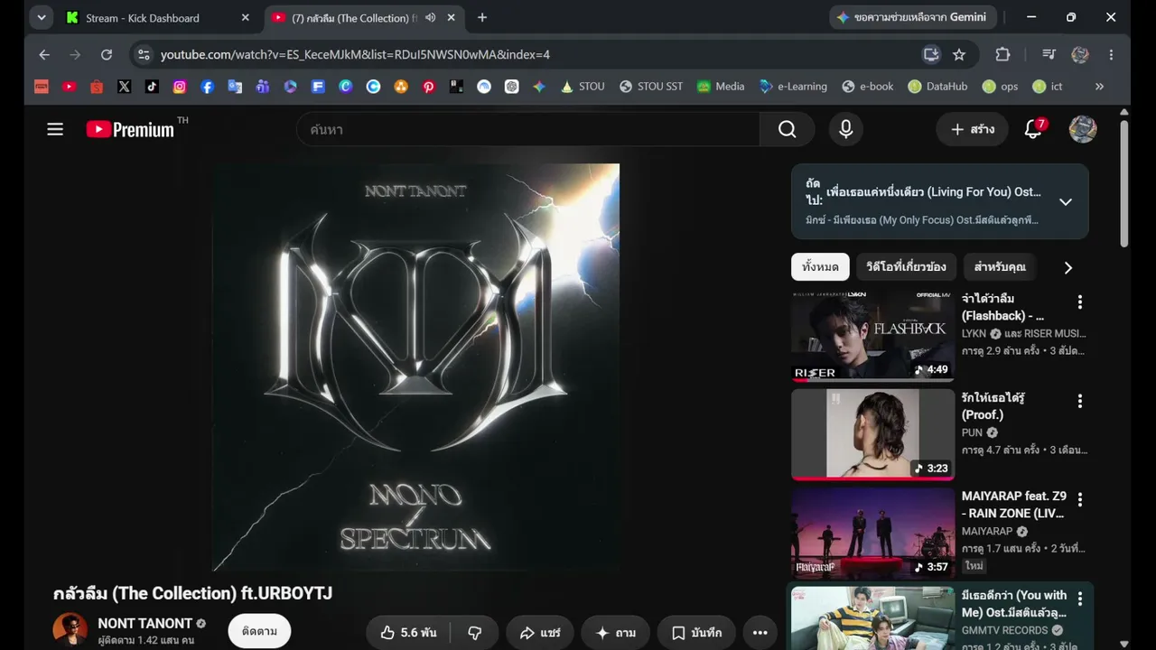Screen dimensions: 1156x650
Task: Mute the YouTube tab audio indicator
Action: [431, 17]
